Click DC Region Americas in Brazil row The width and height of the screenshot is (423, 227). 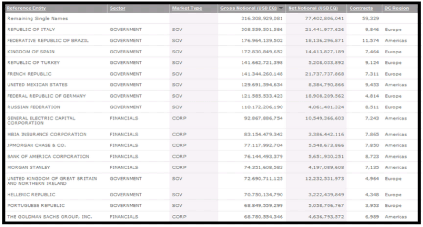pyautogui.click(x=395, y=41)
